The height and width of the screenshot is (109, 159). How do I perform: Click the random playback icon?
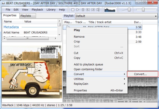click(x=98, y=10)
